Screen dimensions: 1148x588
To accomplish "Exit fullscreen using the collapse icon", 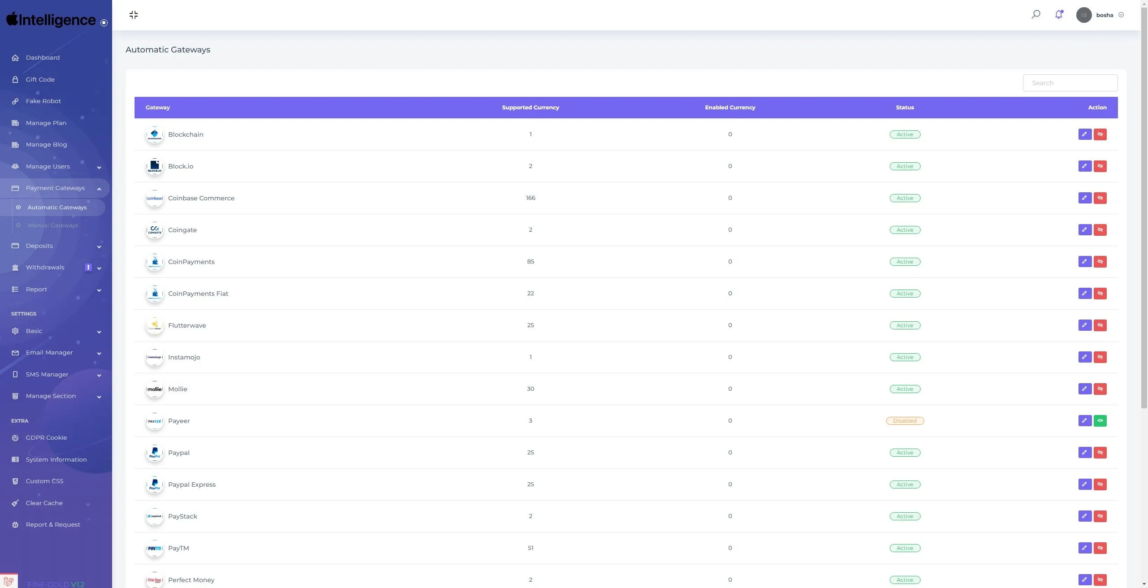I will point(134,15).
